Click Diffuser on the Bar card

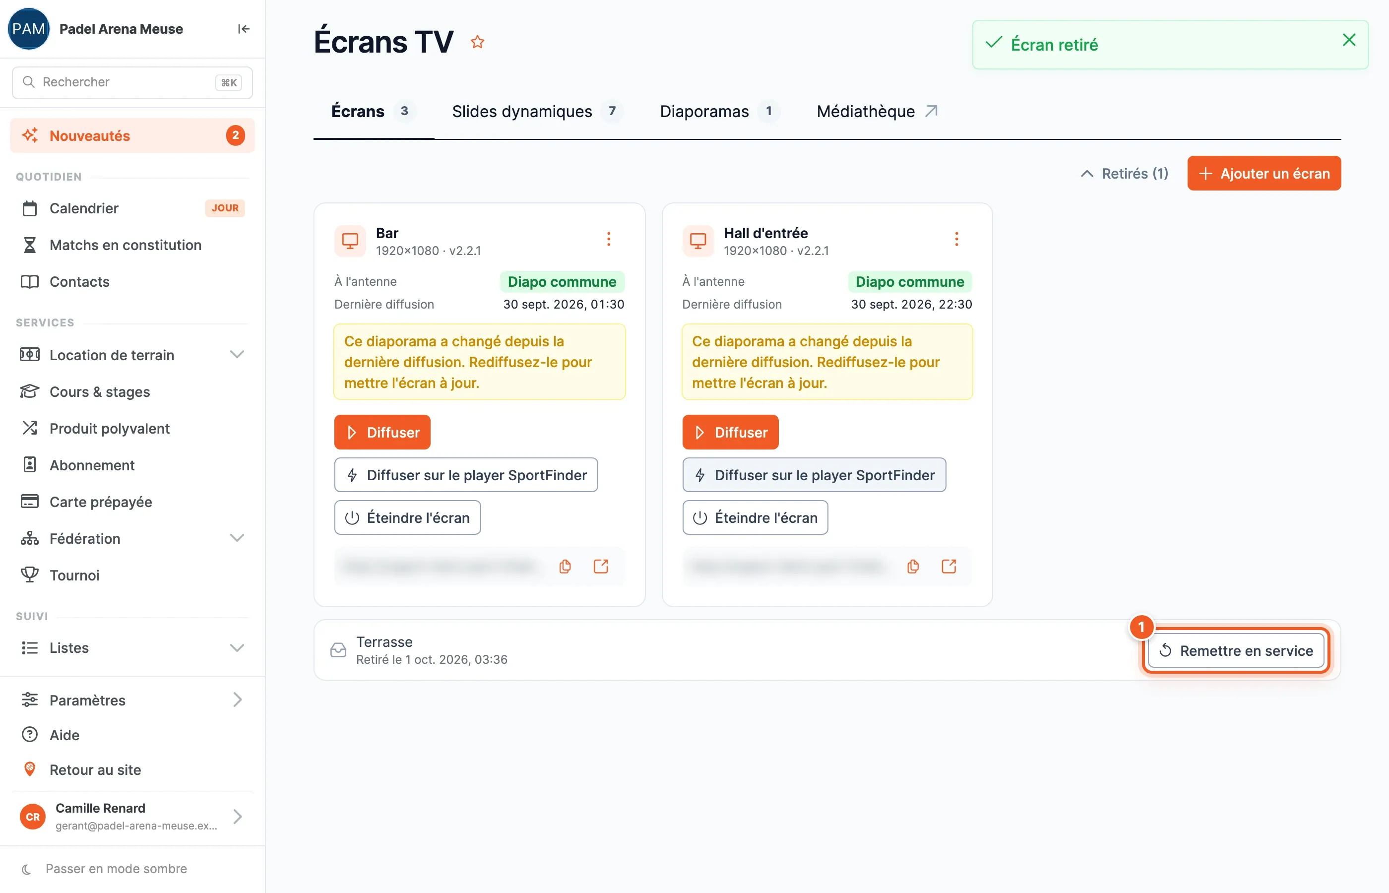382,432
